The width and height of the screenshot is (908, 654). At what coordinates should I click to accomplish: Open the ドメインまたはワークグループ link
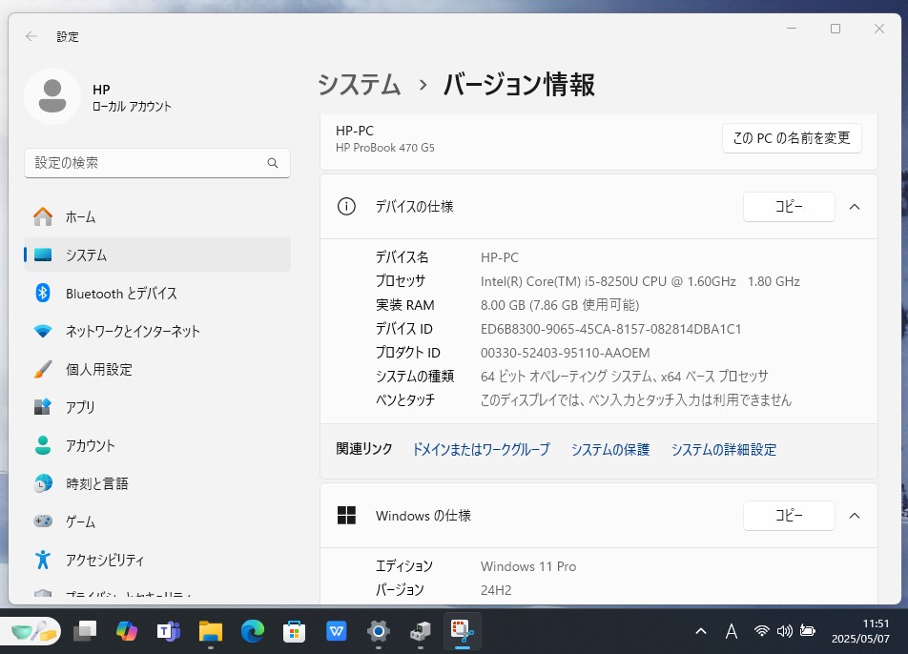coord(481,449)
